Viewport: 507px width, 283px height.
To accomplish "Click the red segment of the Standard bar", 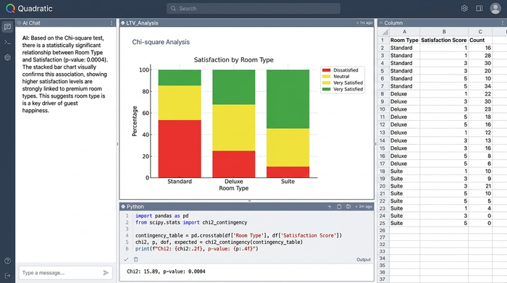I will click(x=180, y=148).
